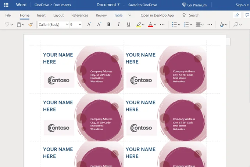Viewport: 250px width, 167px height.
Task: Click the Go Premium diamond icon
Action: (x=184, y=5)
